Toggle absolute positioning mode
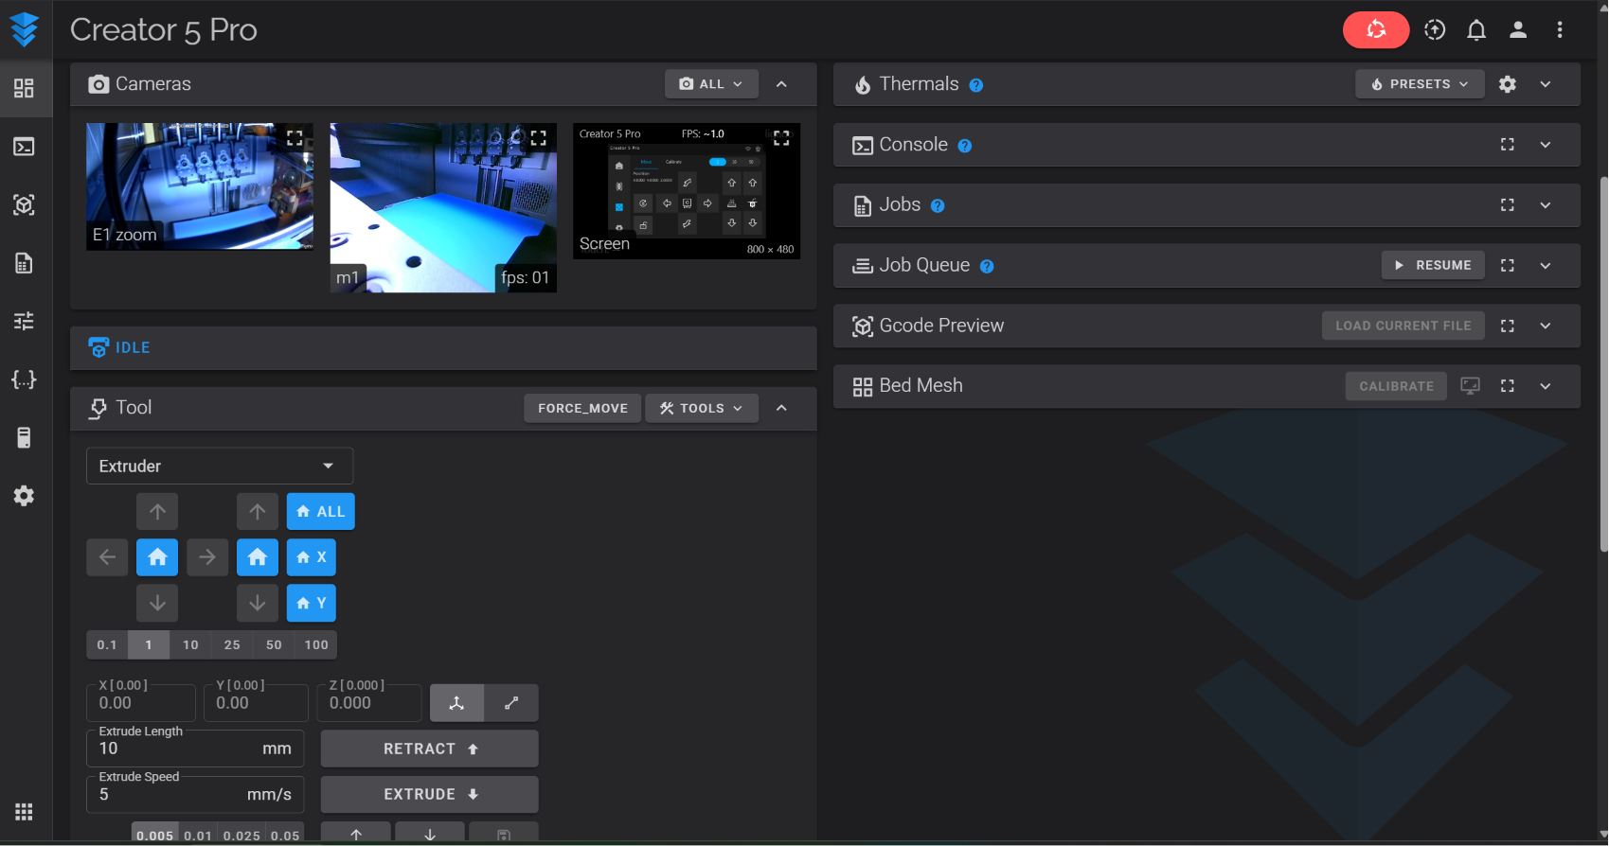This screenshot has height=846, width=1609. click(456, 703)
